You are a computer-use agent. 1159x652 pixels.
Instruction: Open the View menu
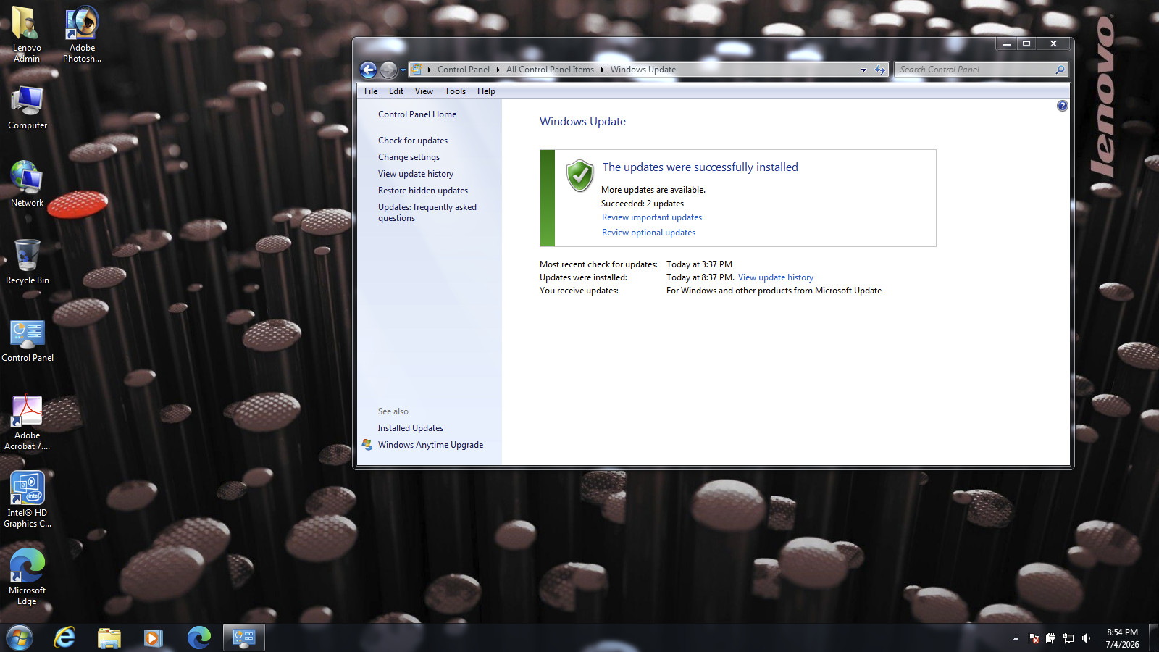click(x=424, y=91)
